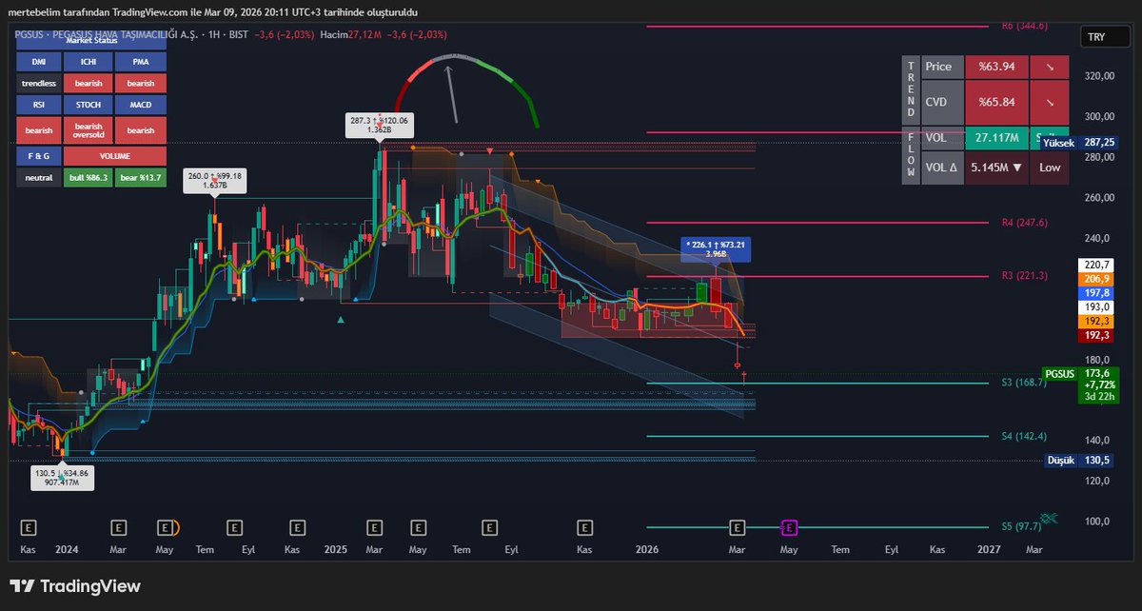Click the first earnings E marker at the chart's left edge
The image size is (1142, 611).
click(29, 526)
